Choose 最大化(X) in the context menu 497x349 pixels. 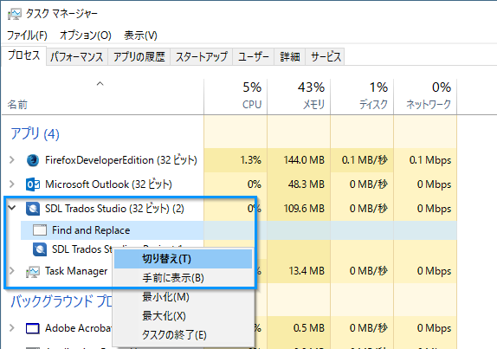click(183, 316)
